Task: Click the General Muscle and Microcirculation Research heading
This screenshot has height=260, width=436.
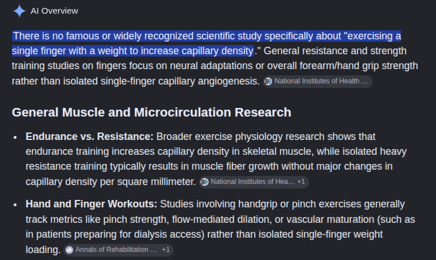Action: [x=151, y=113]
